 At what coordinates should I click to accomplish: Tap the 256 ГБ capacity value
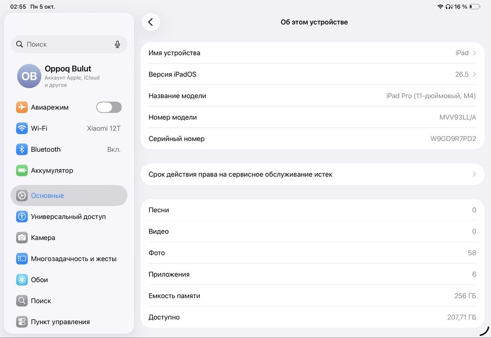[x=465, y=296]
